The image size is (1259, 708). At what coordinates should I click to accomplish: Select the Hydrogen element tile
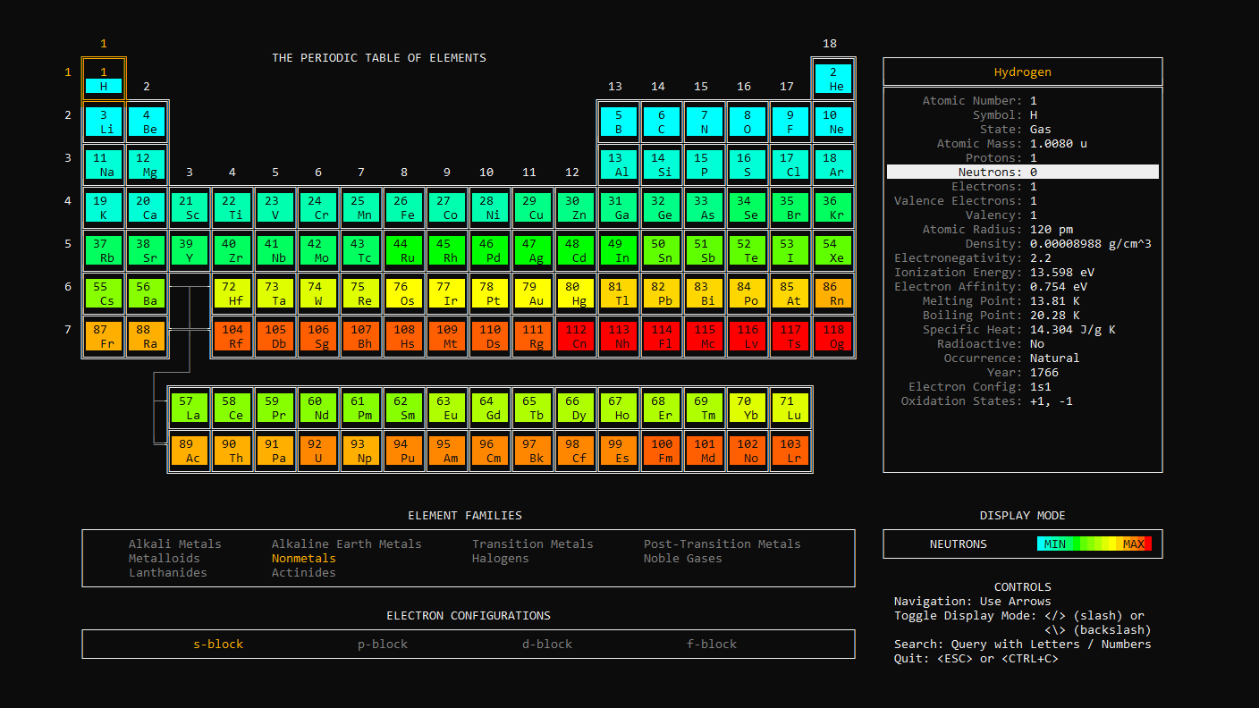click(x=103, y=79)
